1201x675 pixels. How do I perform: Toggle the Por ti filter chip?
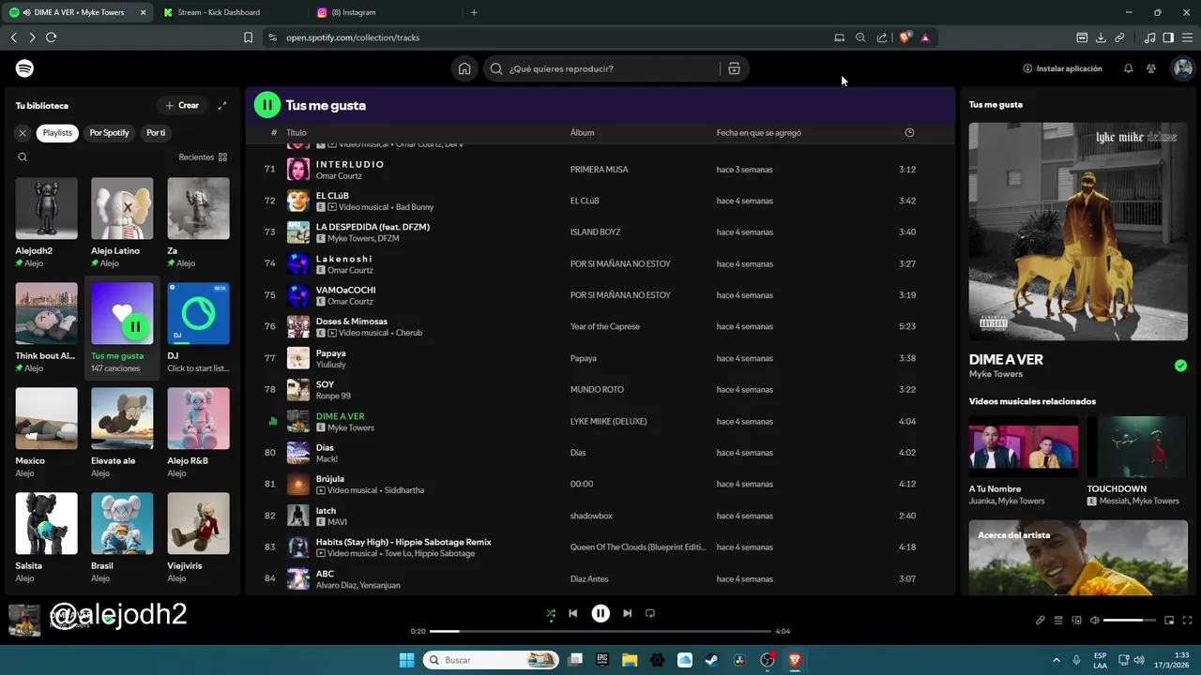[156, 133]
